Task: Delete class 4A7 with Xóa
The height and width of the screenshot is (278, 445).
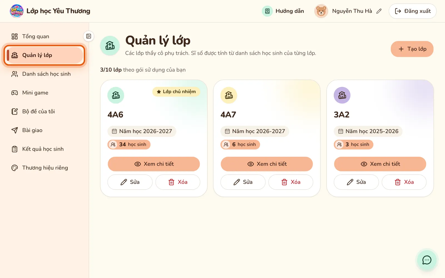Action: [x=291, y=182]
